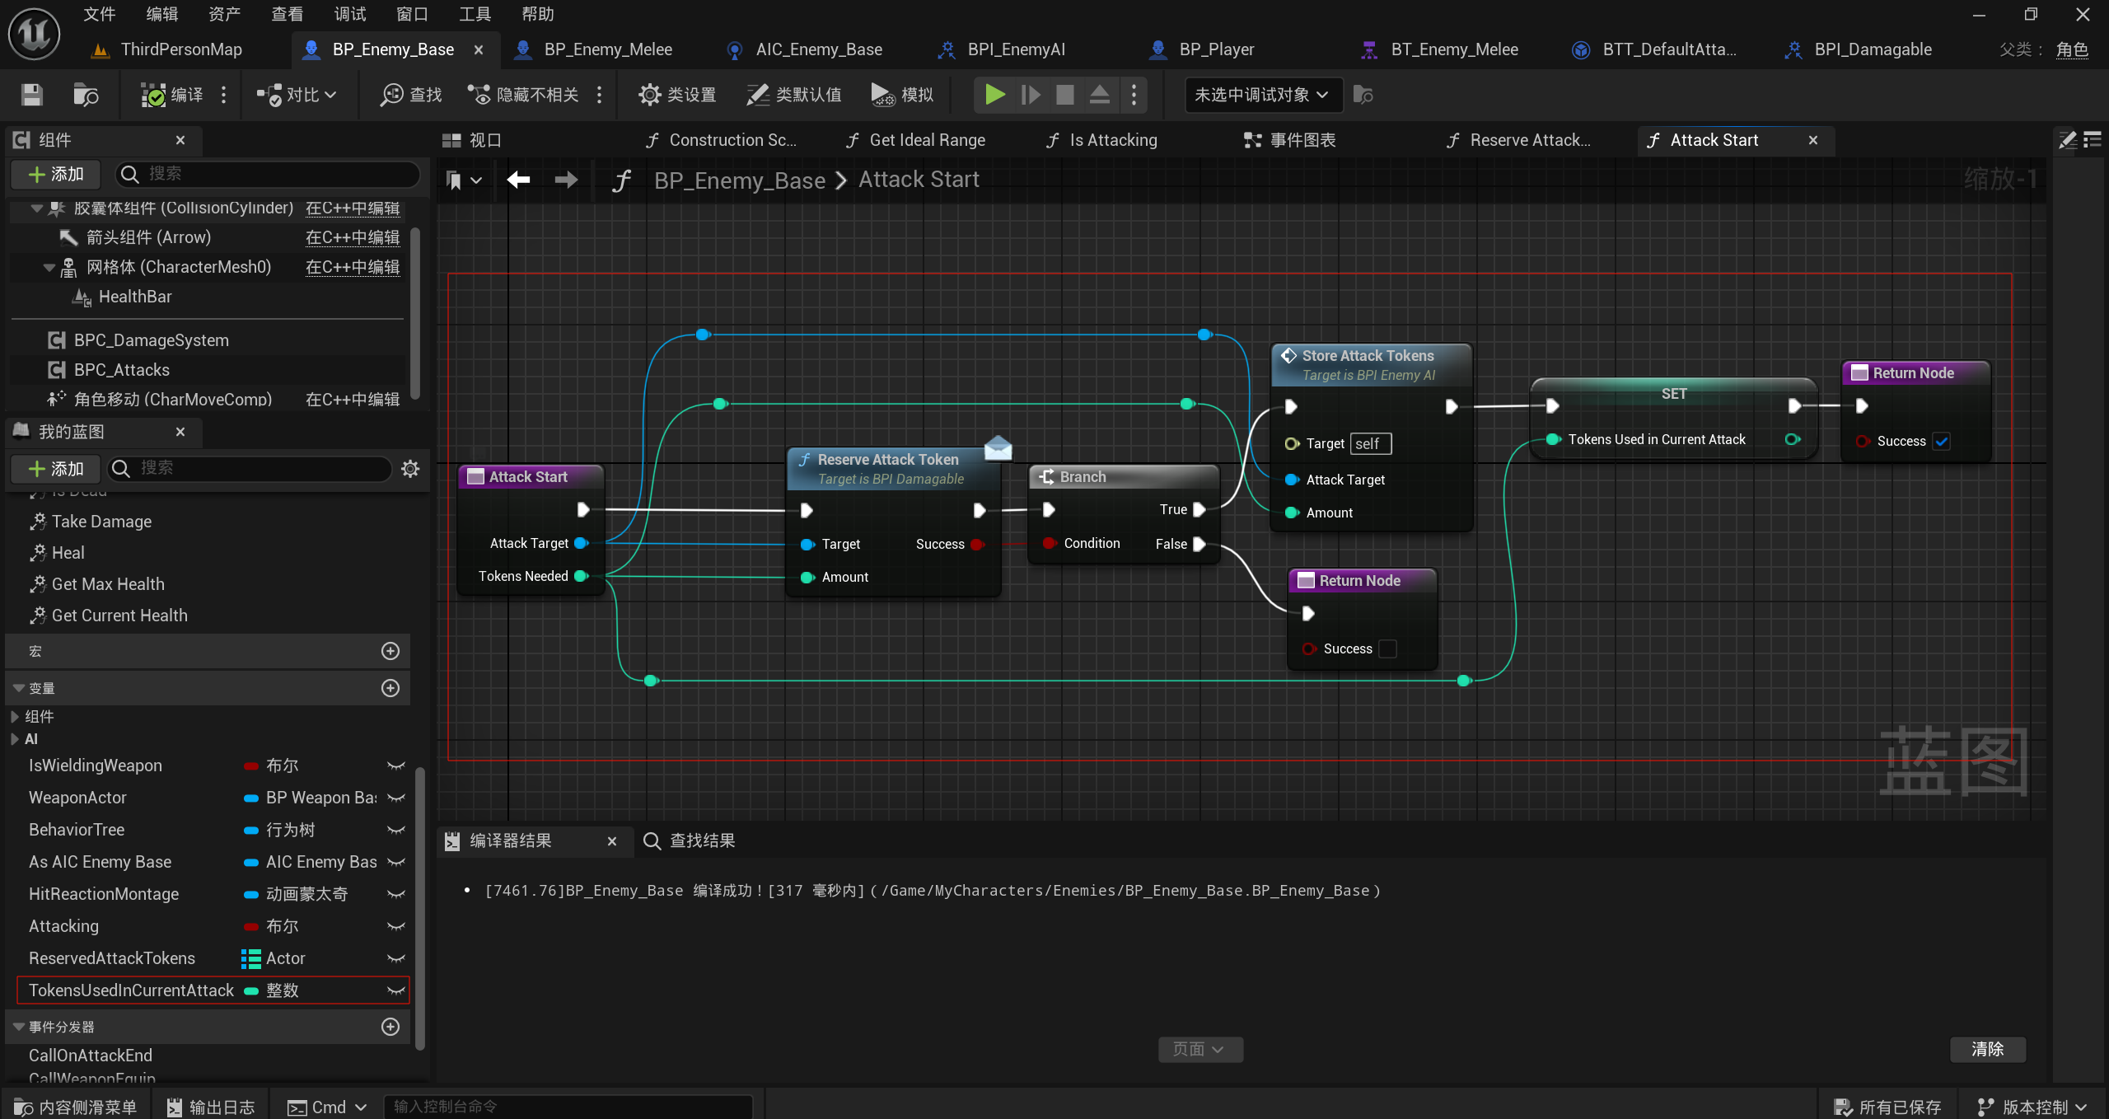
Task: Add new variable with plus icon
Action: pyautogui.click(x=390, y=688)
